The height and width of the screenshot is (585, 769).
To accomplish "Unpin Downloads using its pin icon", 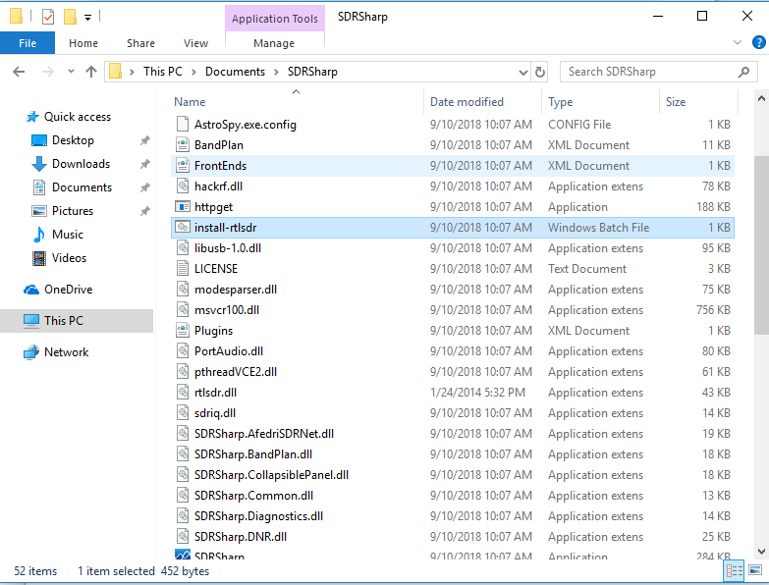I will tap(144, 164).
